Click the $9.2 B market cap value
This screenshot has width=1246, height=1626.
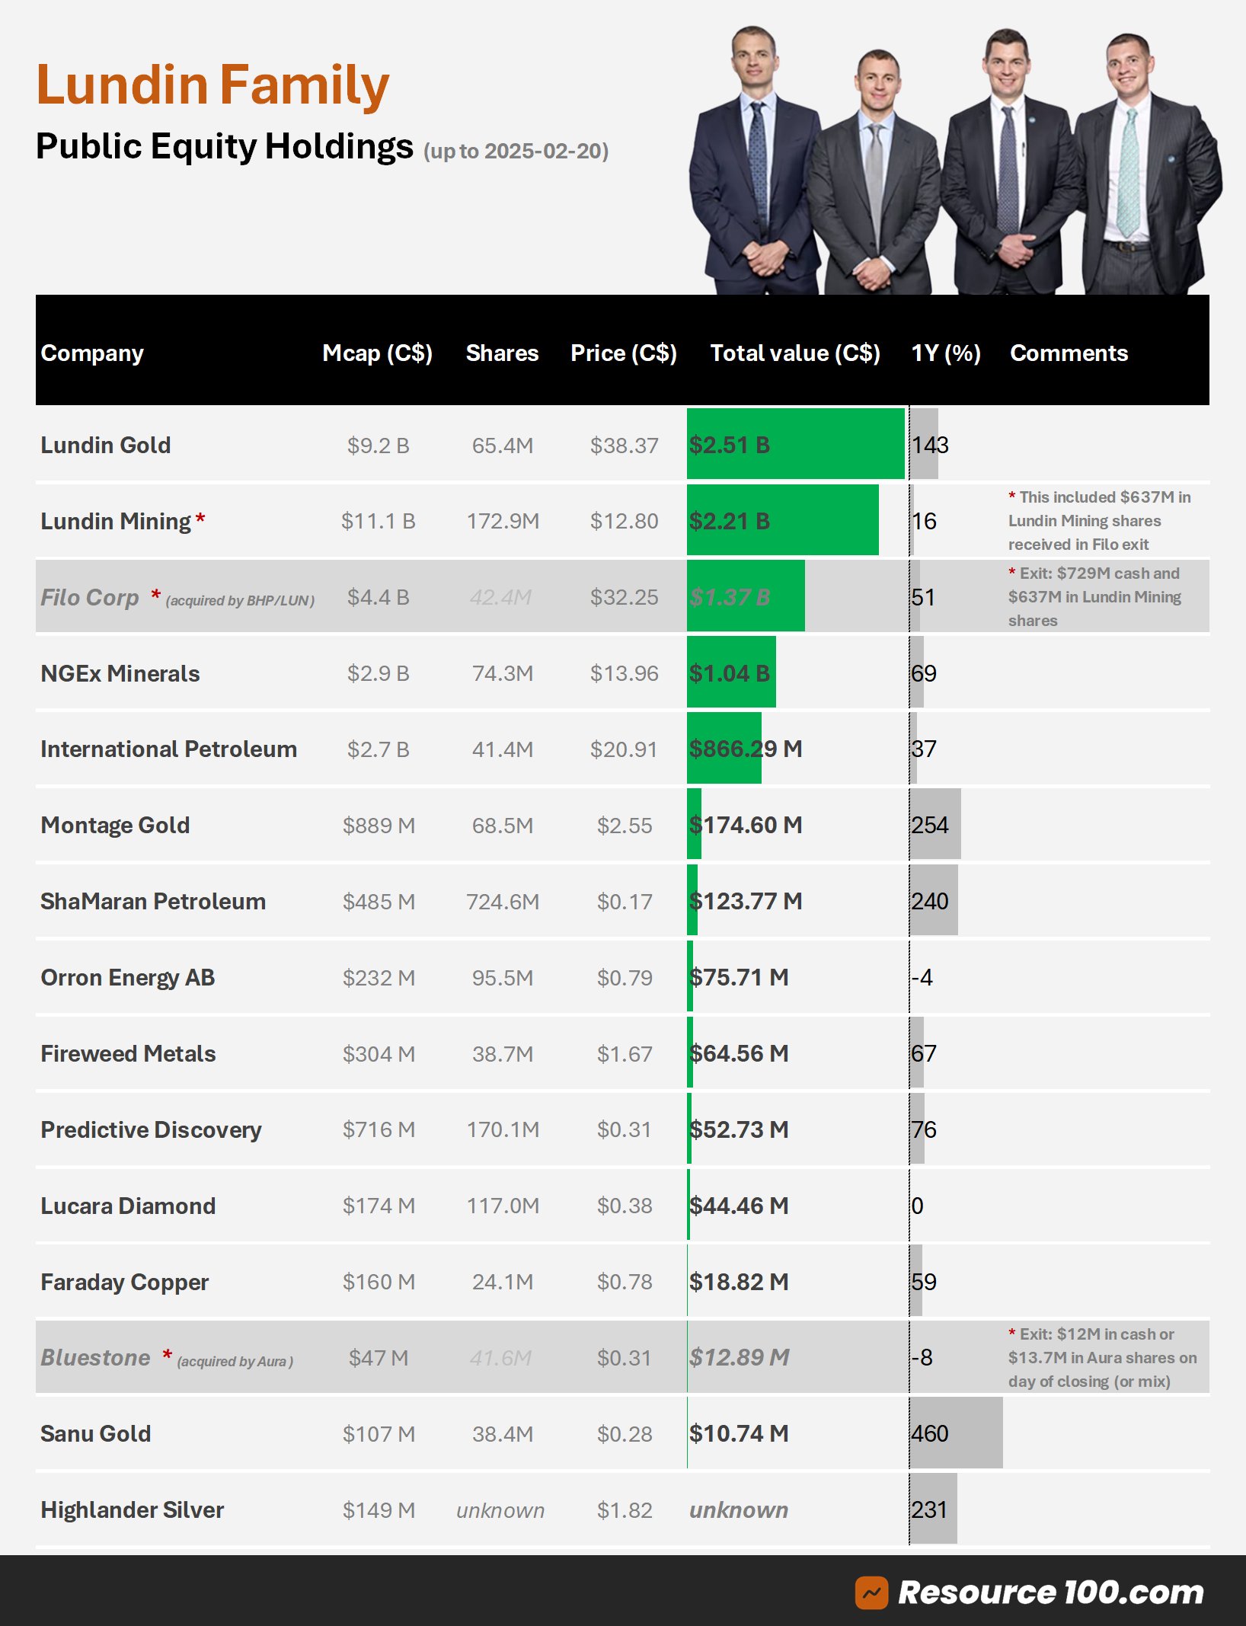378,446
